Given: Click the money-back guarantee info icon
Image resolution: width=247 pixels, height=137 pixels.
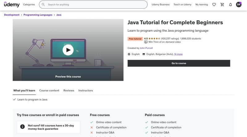Looking at the screenshot, I should click(x=22, y=127).
